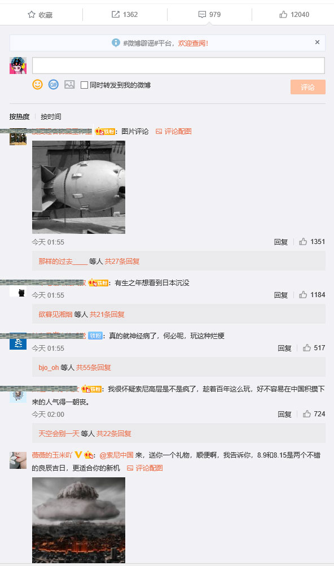Attach a picture using the image icon
334x566 pixels.
pos(69,85)
